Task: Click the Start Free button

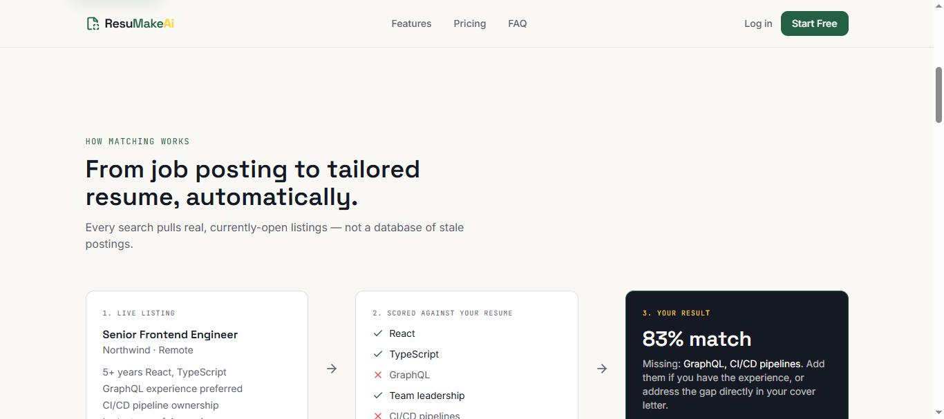Action: pyautogui.click(x=815, y=23)
